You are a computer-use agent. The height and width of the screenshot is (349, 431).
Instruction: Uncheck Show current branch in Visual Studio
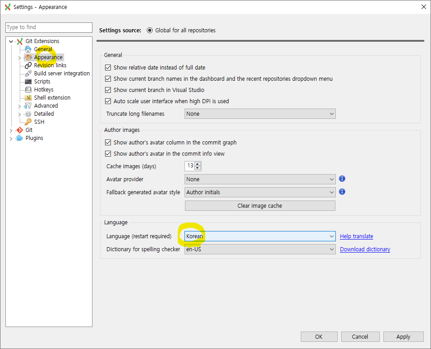(x=108, y=90)
